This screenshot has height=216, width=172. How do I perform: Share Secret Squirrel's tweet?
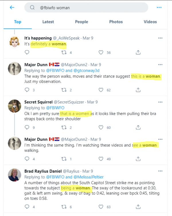tap(138, 127)
